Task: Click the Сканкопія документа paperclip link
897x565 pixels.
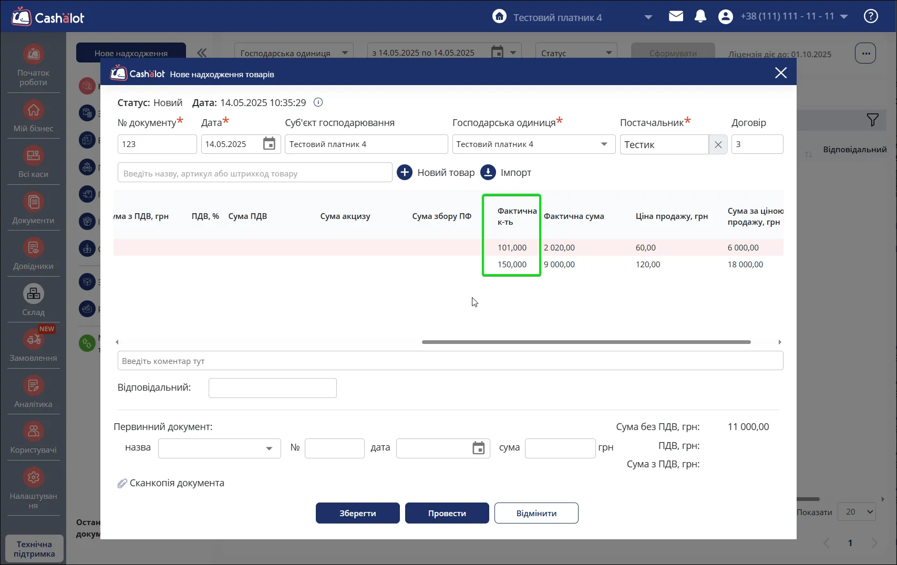Action: tap(171, 483)
